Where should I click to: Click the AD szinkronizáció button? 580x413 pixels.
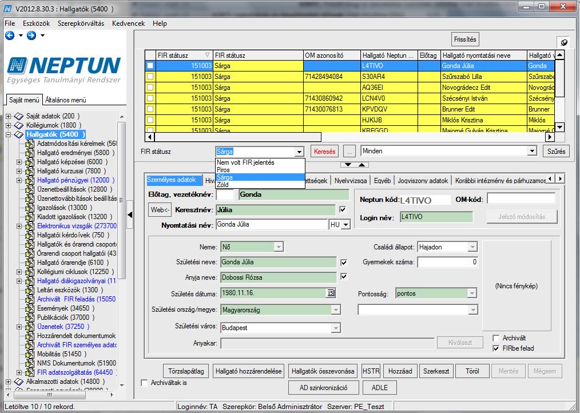click(324, 388)
